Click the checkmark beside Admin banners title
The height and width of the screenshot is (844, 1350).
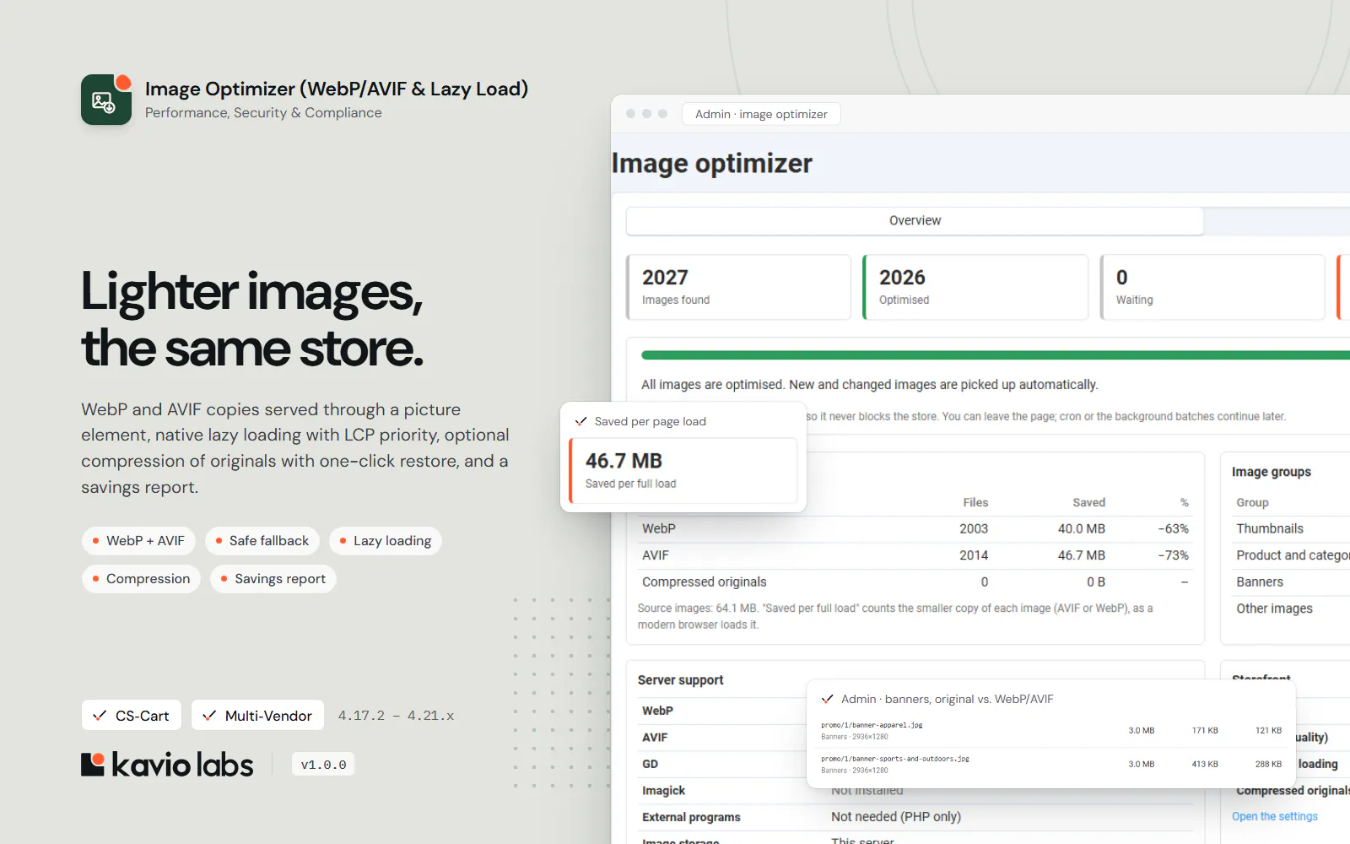pos(828,699)
